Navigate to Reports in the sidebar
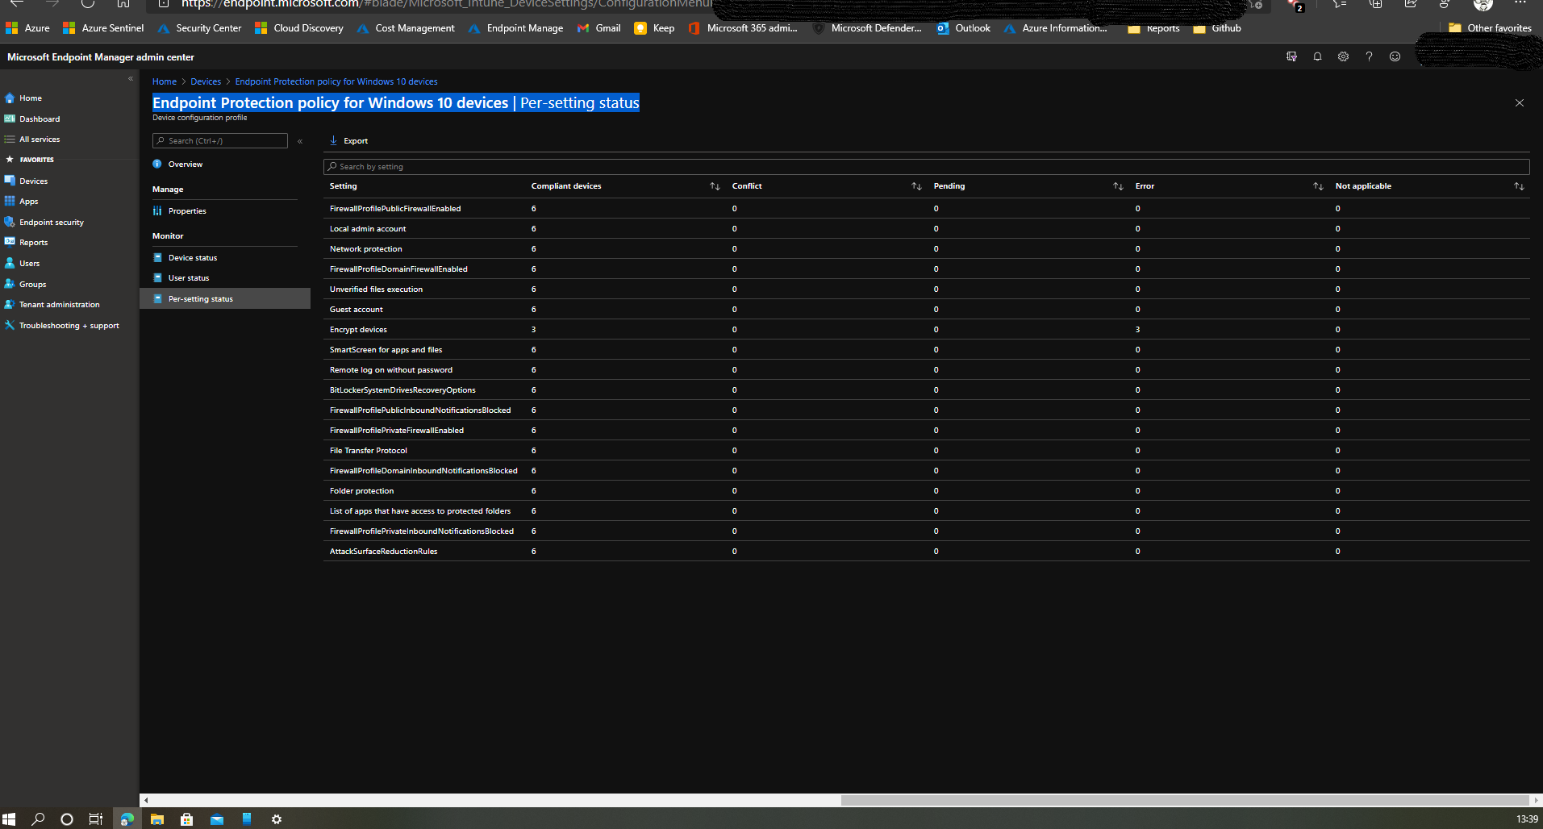The image size is (1543, 829). click(33, 242)
